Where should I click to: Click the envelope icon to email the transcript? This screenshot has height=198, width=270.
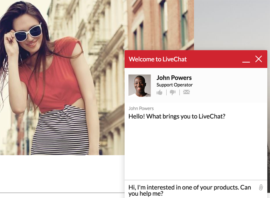click(x=186, y=92)
